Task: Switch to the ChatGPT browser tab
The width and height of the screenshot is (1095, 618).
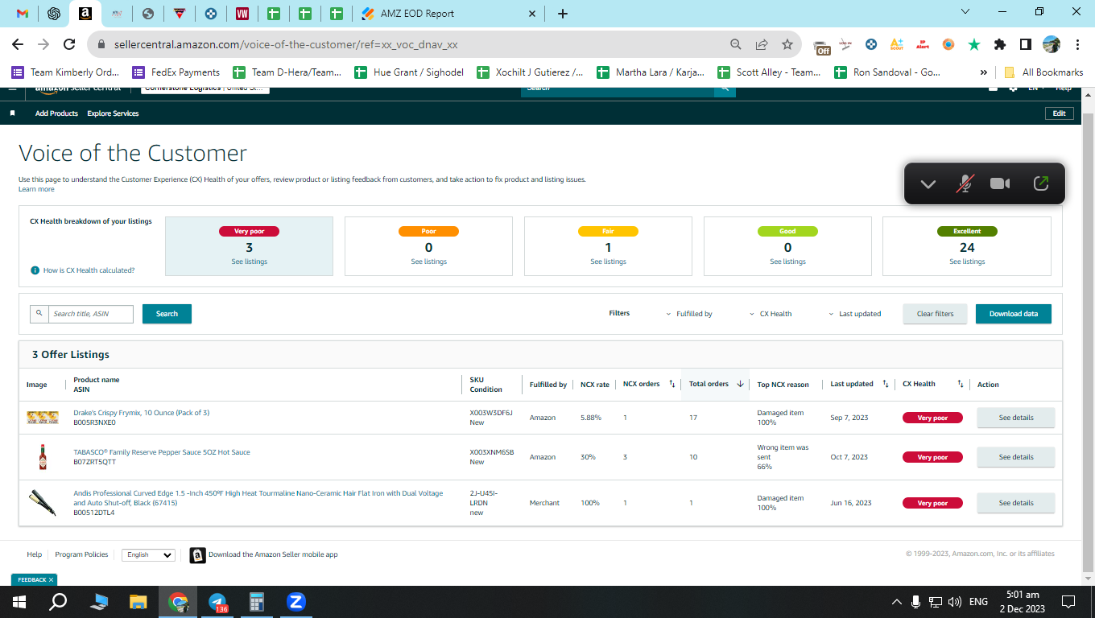Action: [x=54, y=14]
